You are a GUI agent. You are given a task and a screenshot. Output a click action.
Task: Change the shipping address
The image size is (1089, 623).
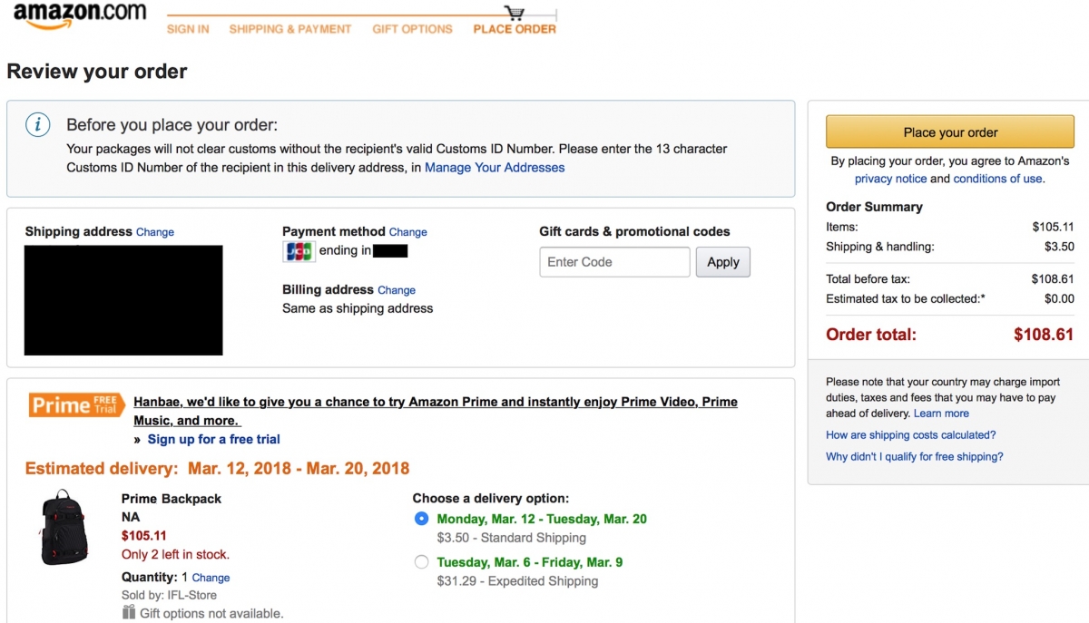(155, 232)
